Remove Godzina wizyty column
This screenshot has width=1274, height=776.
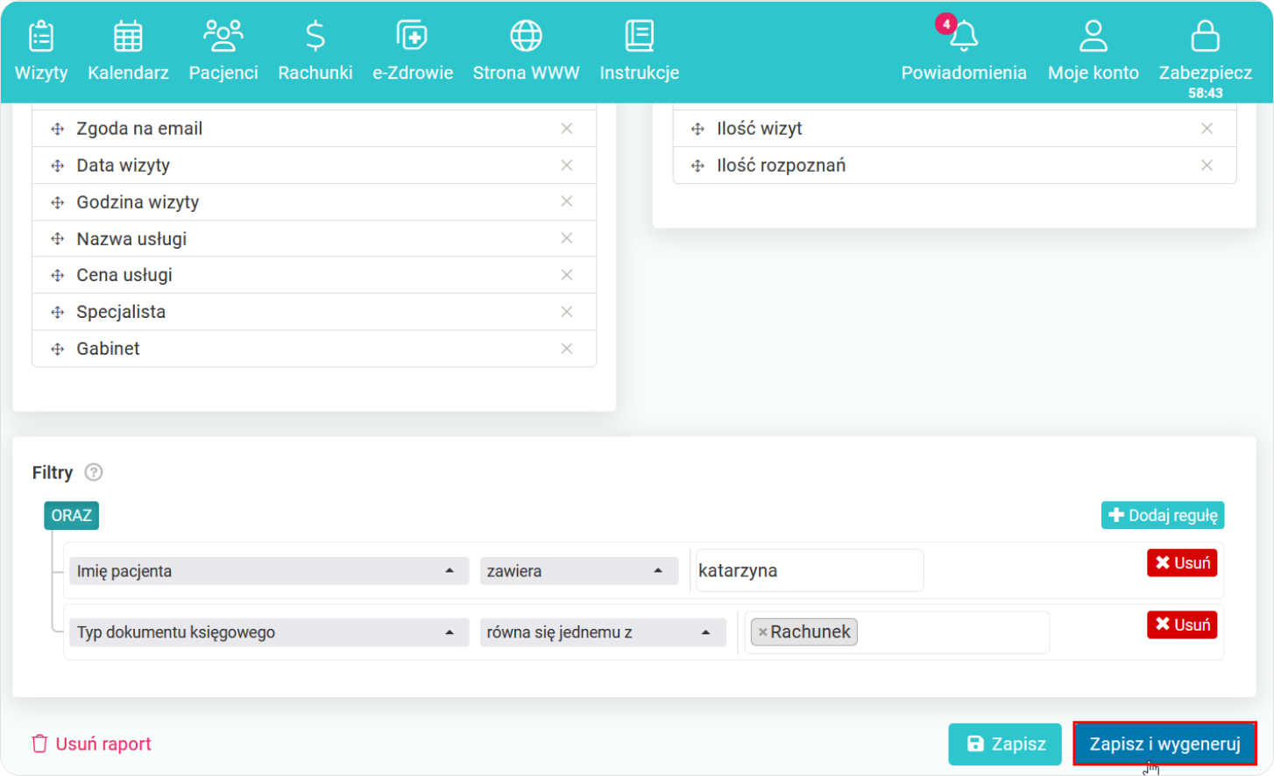pos(567,201)
